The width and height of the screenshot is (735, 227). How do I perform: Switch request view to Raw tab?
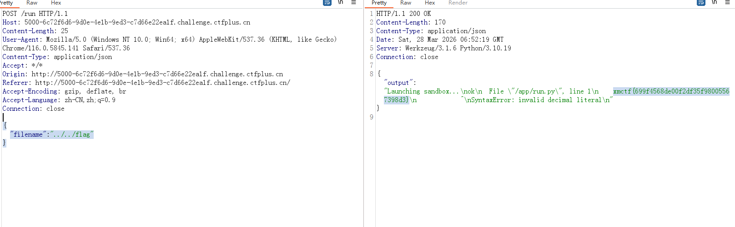pos(32,3)
